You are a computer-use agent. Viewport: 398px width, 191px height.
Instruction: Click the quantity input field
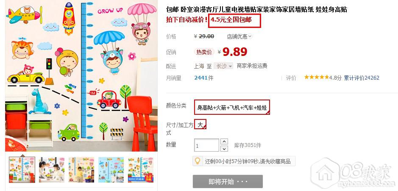click(x=206, y=145)
